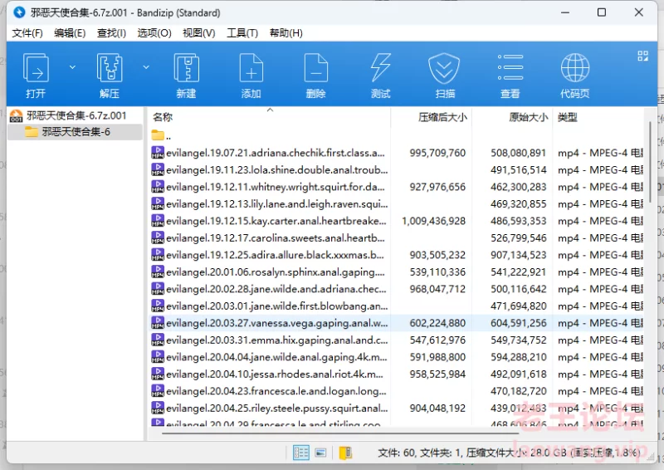Open the 查找(I) menu
664x470 pixels.
(111, 33)
